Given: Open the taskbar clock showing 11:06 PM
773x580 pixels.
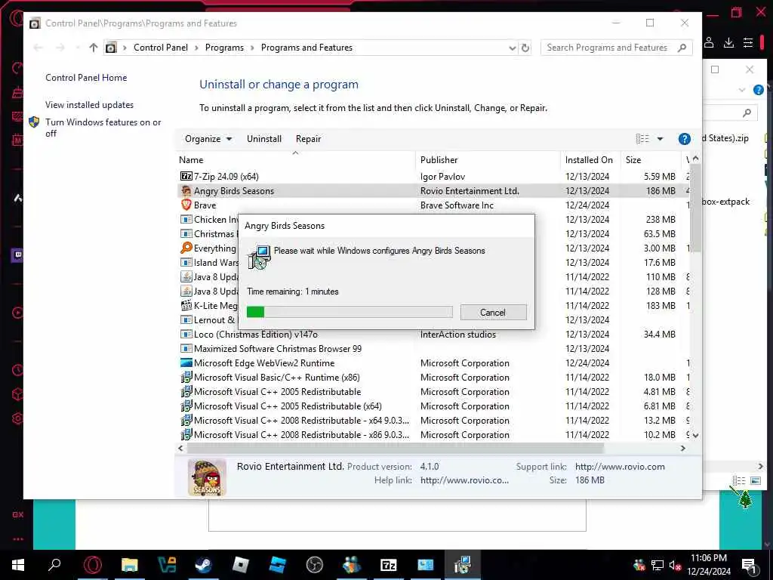Looking at the screenshot, I should point(709,565).
